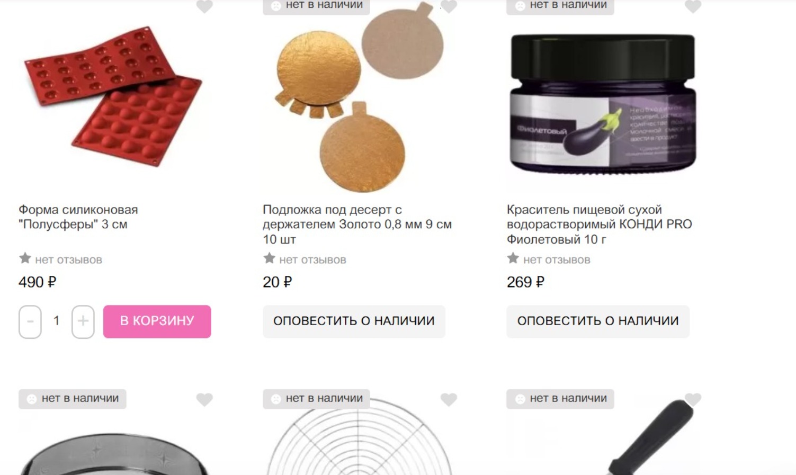Open Форма силиконовая Полусферы 3 см title
The height and width of the screenshot is (475, 796).
78,217
